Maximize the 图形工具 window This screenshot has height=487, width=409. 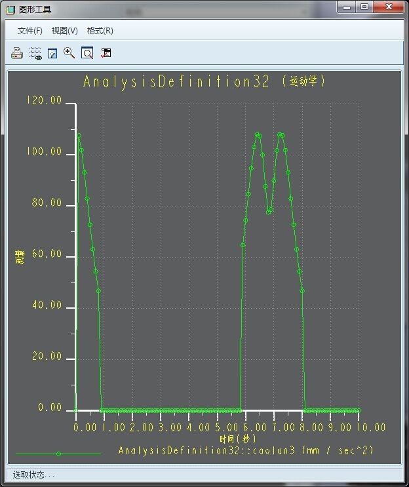coord(364,7)
